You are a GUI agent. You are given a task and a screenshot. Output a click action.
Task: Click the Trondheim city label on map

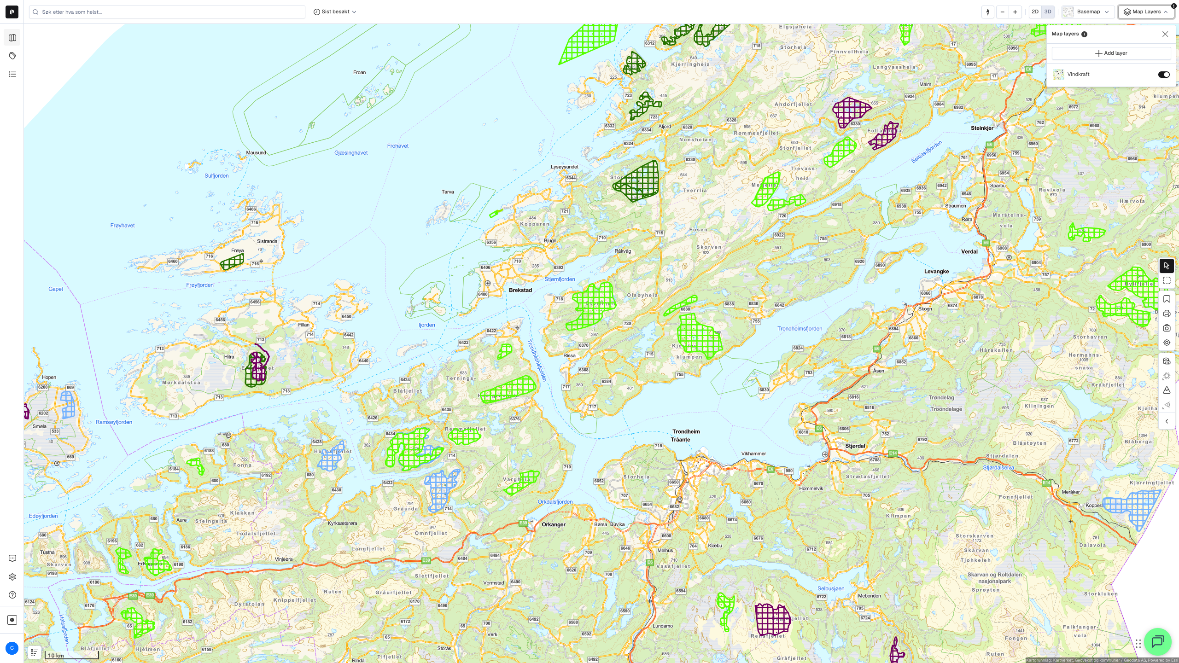click(686, 432)
